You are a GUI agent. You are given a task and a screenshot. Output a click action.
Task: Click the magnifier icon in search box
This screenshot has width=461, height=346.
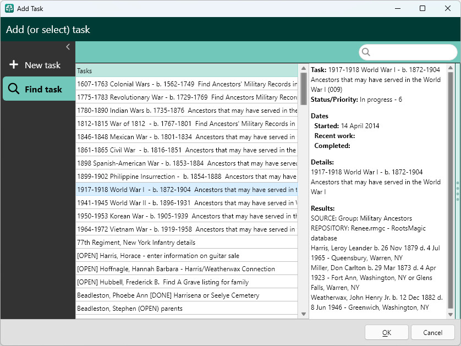point(366,52)
